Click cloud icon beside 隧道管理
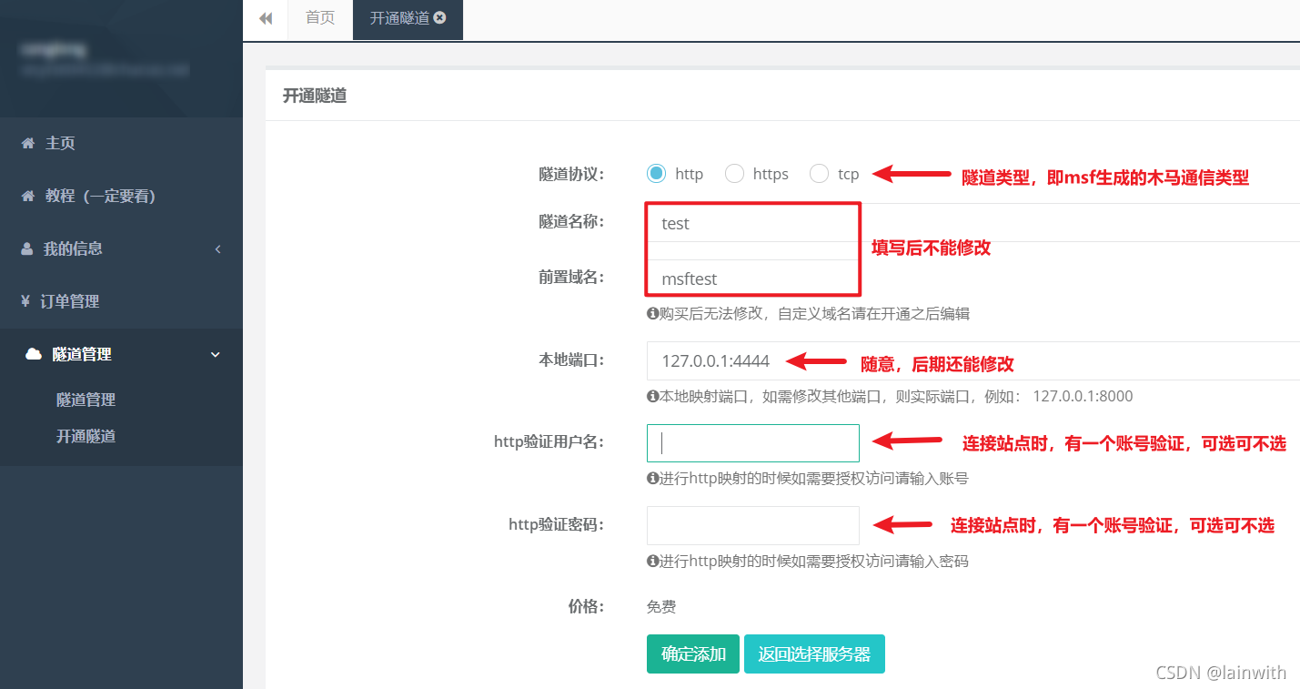Image resolution: width=1300 pixels, height=689 pixels. 34,354
